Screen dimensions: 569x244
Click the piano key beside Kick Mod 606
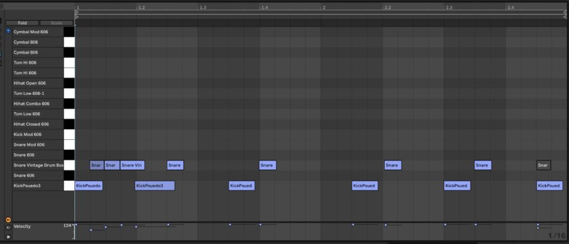click(69, 135)
